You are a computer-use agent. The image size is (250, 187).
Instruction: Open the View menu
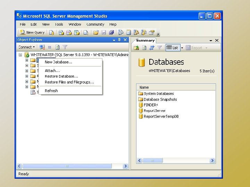[x=46, y=24]
